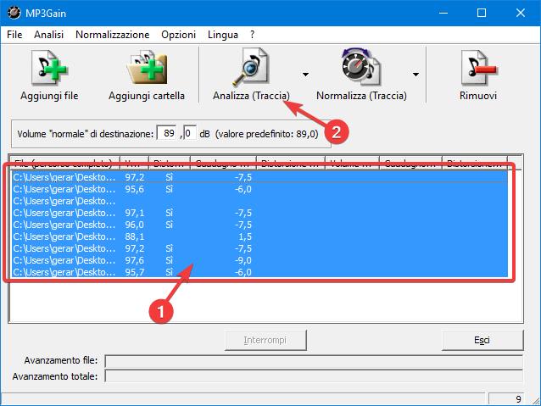Image resolution: width=541 pixels, height=406 pixels.
Task: Click the File (percorso completo) column header
Action: (x=64, y=163)
